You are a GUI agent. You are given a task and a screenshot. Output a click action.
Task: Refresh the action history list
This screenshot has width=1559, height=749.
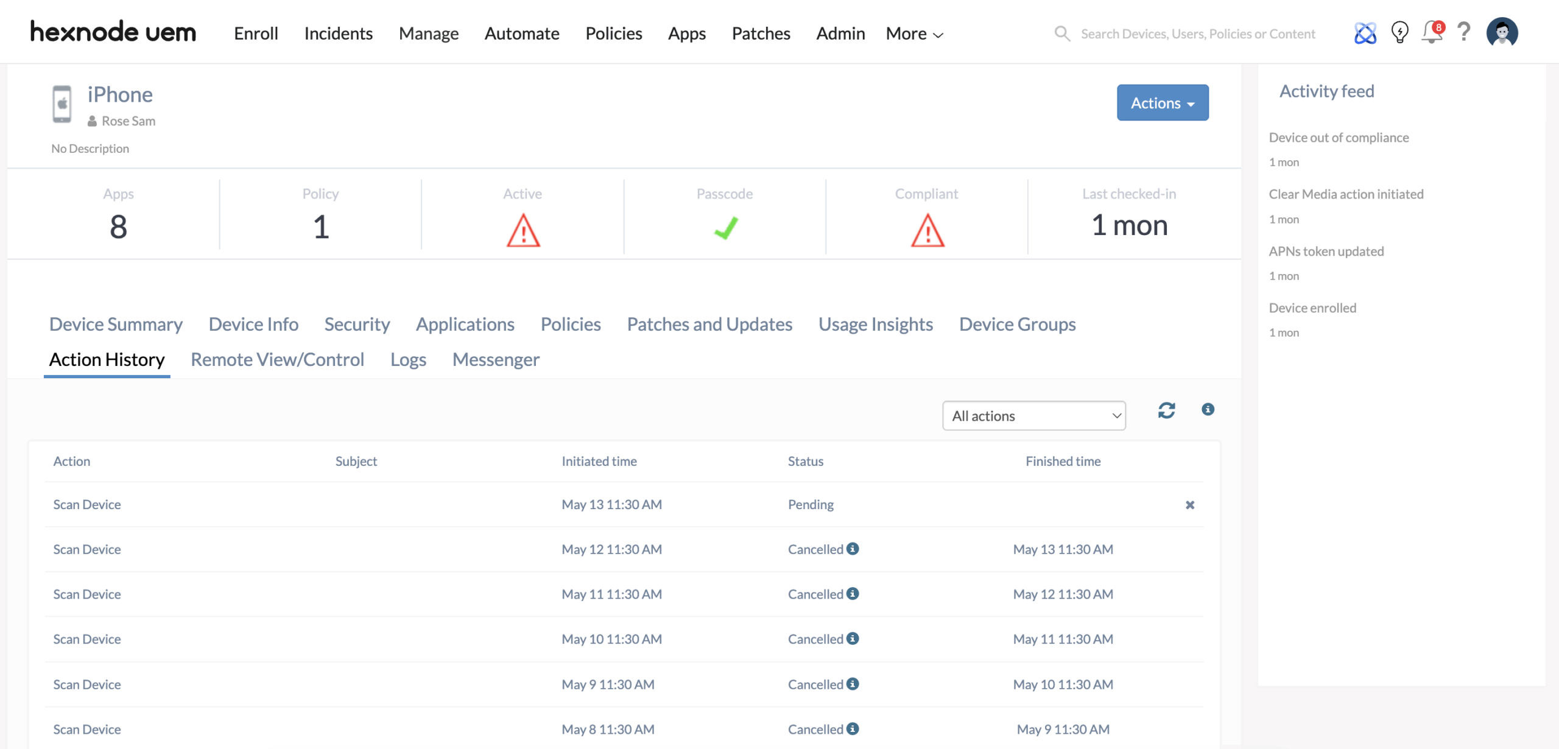coord(1166,410)
